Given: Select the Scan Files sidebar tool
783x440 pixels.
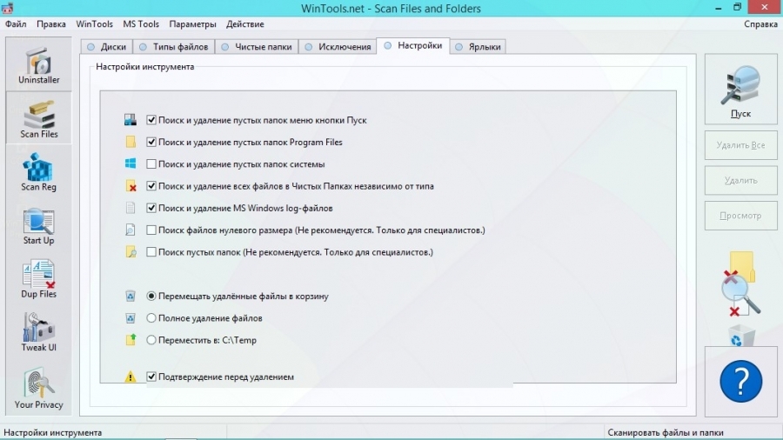Looking at the screenshot, I should coord(38,119).
